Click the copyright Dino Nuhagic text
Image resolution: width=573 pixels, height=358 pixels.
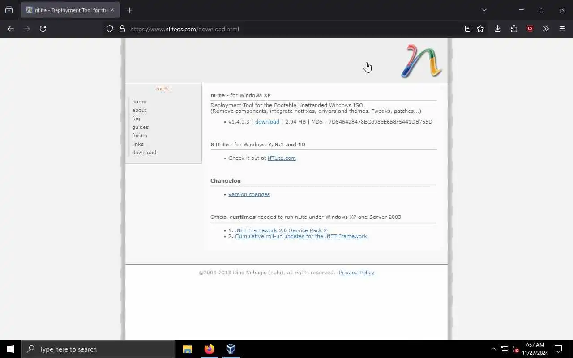click(x=267, y=273)
